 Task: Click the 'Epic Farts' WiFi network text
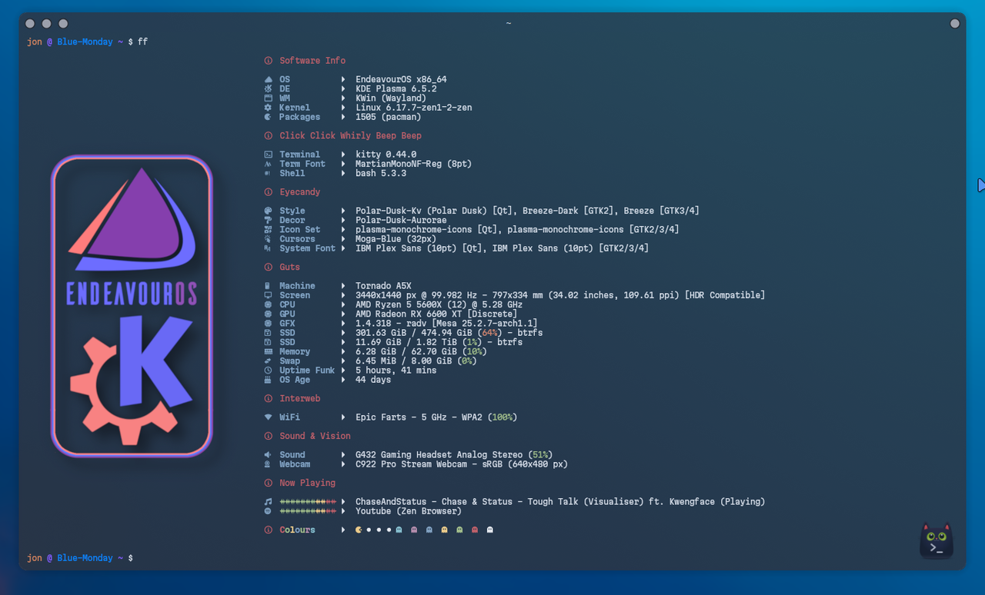[x=381, y=417]
